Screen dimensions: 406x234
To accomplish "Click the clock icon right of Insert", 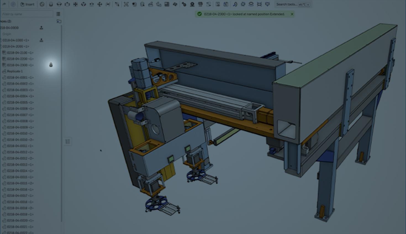I will pos(42,4).
